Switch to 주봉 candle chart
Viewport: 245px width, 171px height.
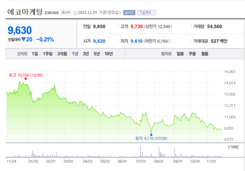[192, 54]
